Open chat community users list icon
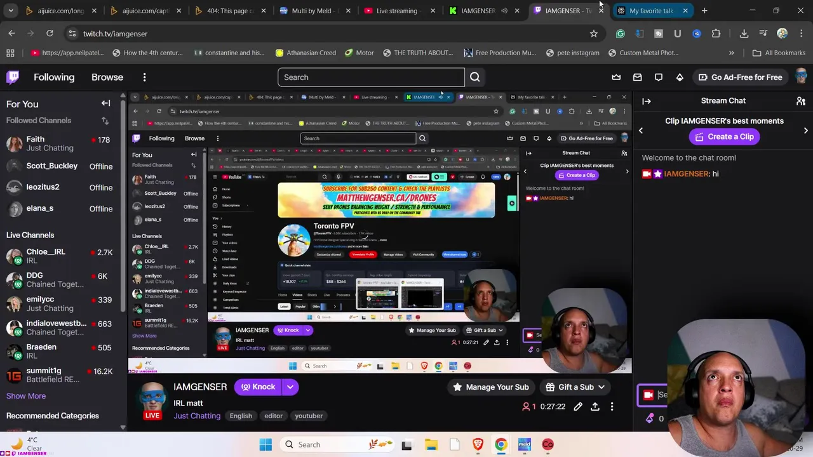Viewport: 813px width, 457px height. [x=801, y=101]
